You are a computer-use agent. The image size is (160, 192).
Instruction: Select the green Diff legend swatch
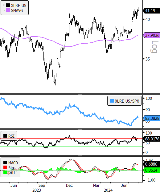pyautogui.click(x=5, y=172)
